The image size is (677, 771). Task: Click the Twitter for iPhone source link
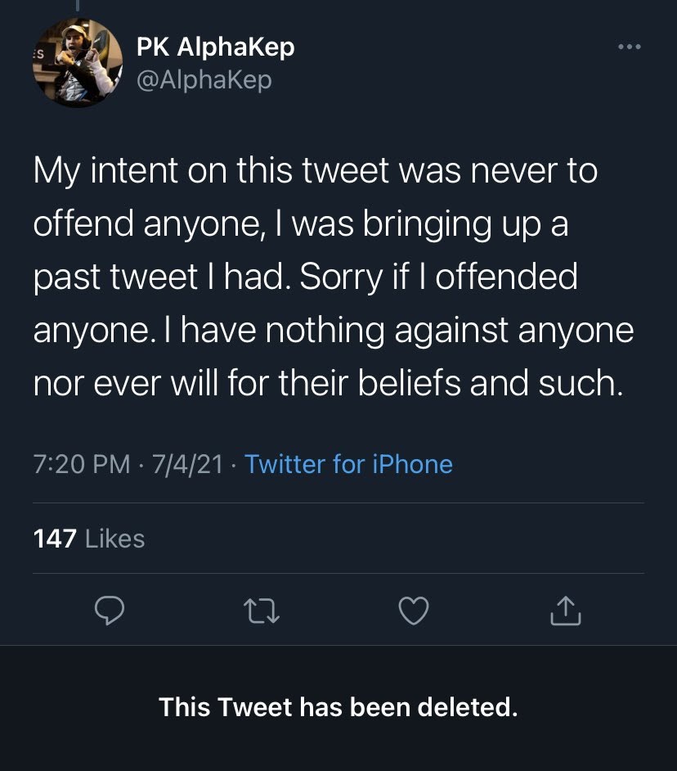[x=348, y=464]
